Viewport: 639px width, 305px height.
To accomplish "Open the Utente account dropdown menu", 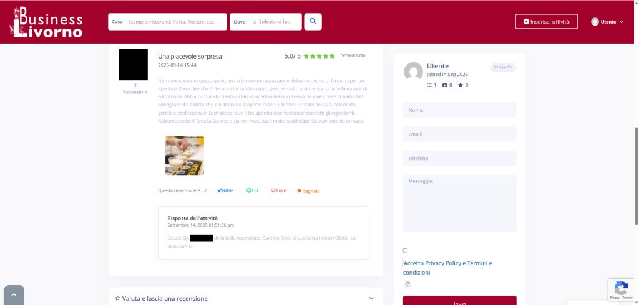I will (607, 22).
